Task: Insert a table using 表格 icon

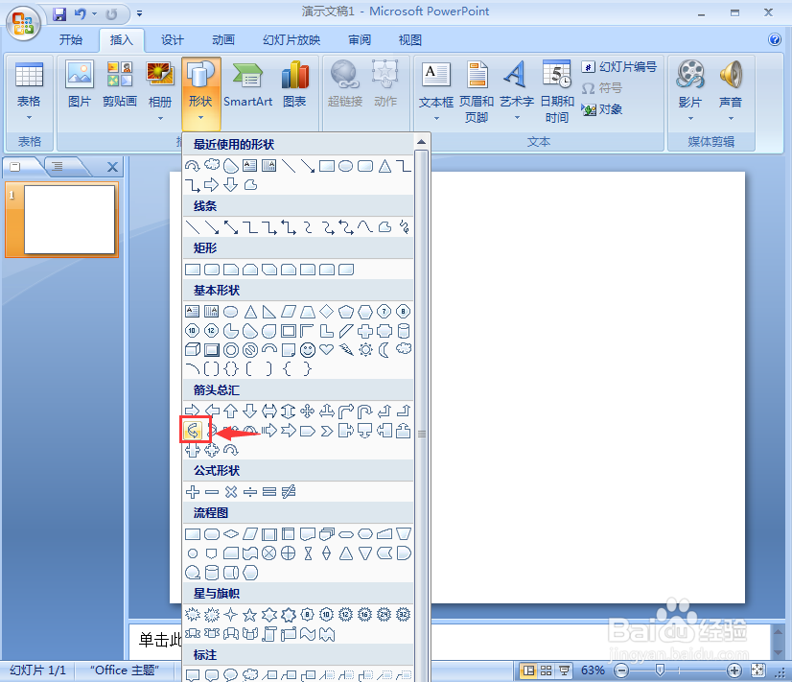Action: [29, 91]
